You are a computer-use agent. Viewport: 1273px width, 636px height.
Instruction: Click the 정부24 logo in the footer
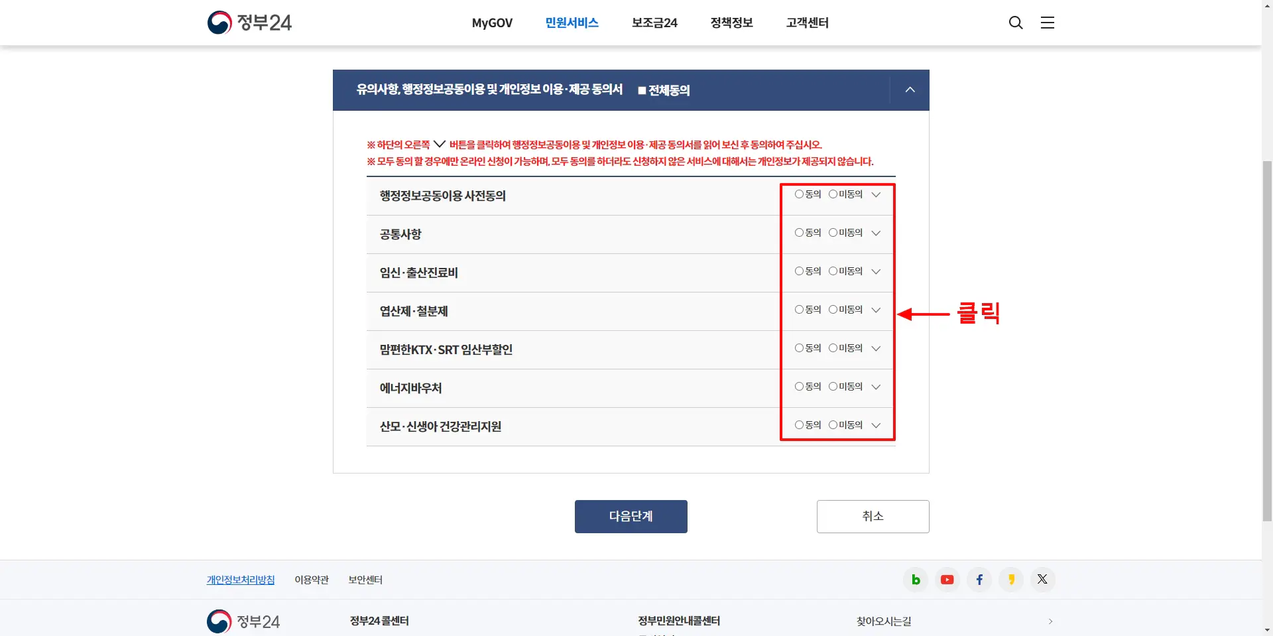point(243,621)
